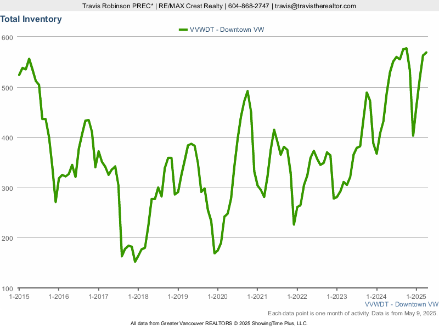The image size is (439, 329).
Task: Click the x-axis label 1-2023
Action: point(337,297)
